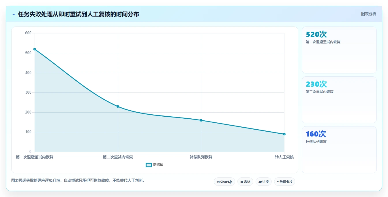Screen dimensions: 388x197
Task: Click the data point for 第二次重试内恢复
Action: pyautogui.click(x=118, y=107)
